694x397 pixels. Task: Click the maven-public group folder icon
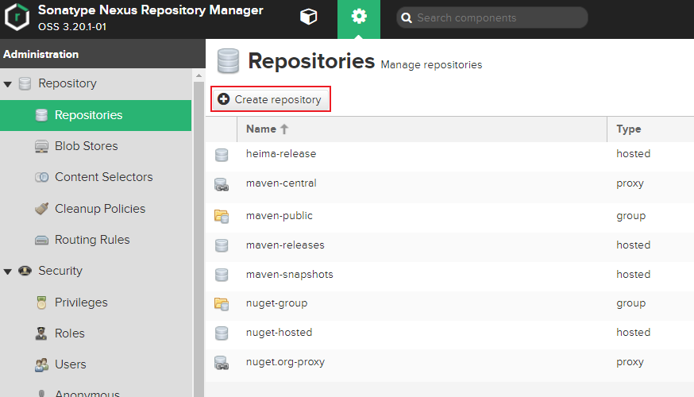[222, 216]
